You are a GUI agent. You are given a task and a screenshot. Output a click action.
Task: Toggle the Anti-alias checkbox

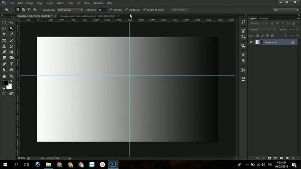point(111,9)
